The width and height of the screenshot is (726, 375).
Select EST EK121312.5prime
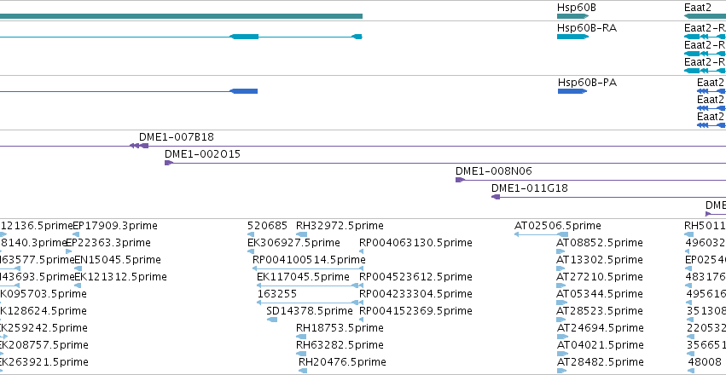121,278
